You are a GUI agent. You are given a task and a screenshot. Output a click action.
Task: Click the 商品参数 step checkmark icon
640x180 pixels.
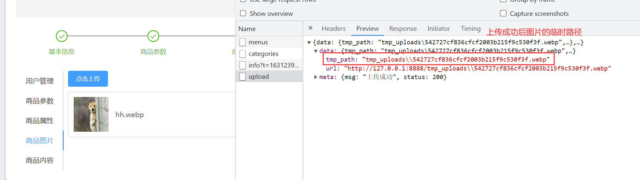tap(153, 36)
